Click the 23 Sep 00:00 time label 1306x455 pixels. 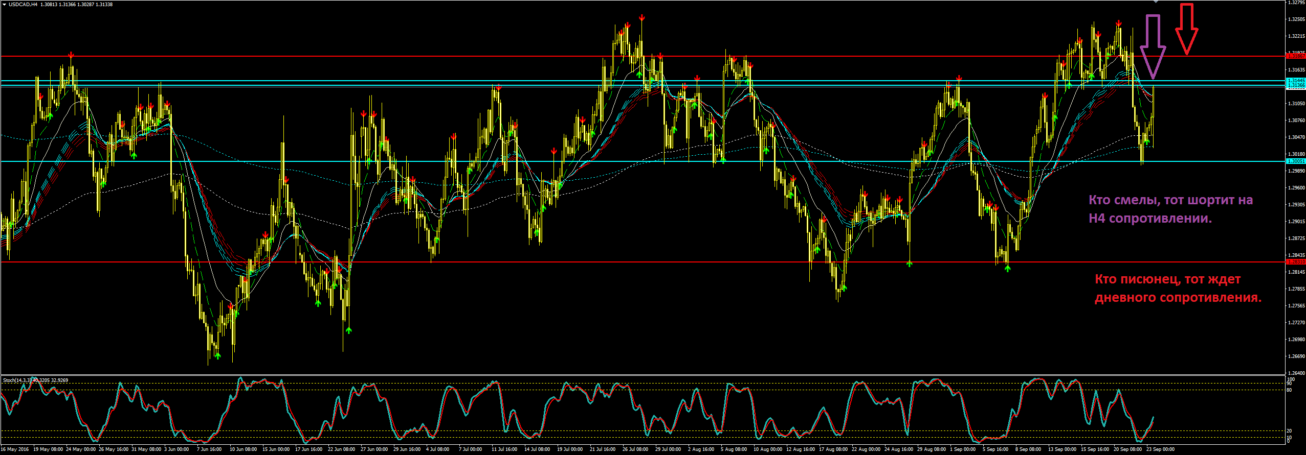tap(1160, 449)
